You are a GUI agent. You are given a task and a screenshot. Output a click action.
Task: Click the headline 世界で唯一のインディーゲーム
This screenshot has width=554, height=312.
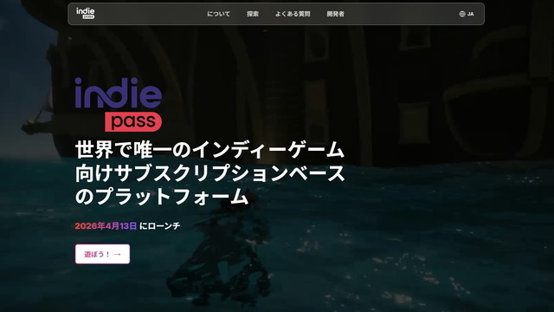click(x=209, y=150)
